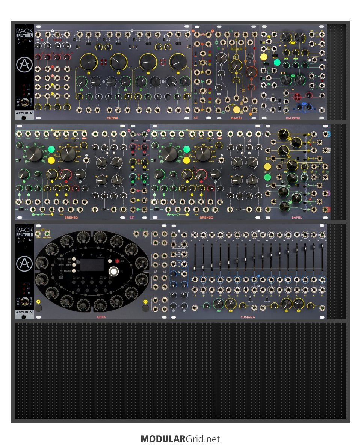The image size is (361, 447).
Task: Click the large orange-ringed knob on Bagài
Action: [x=251, y=72]
